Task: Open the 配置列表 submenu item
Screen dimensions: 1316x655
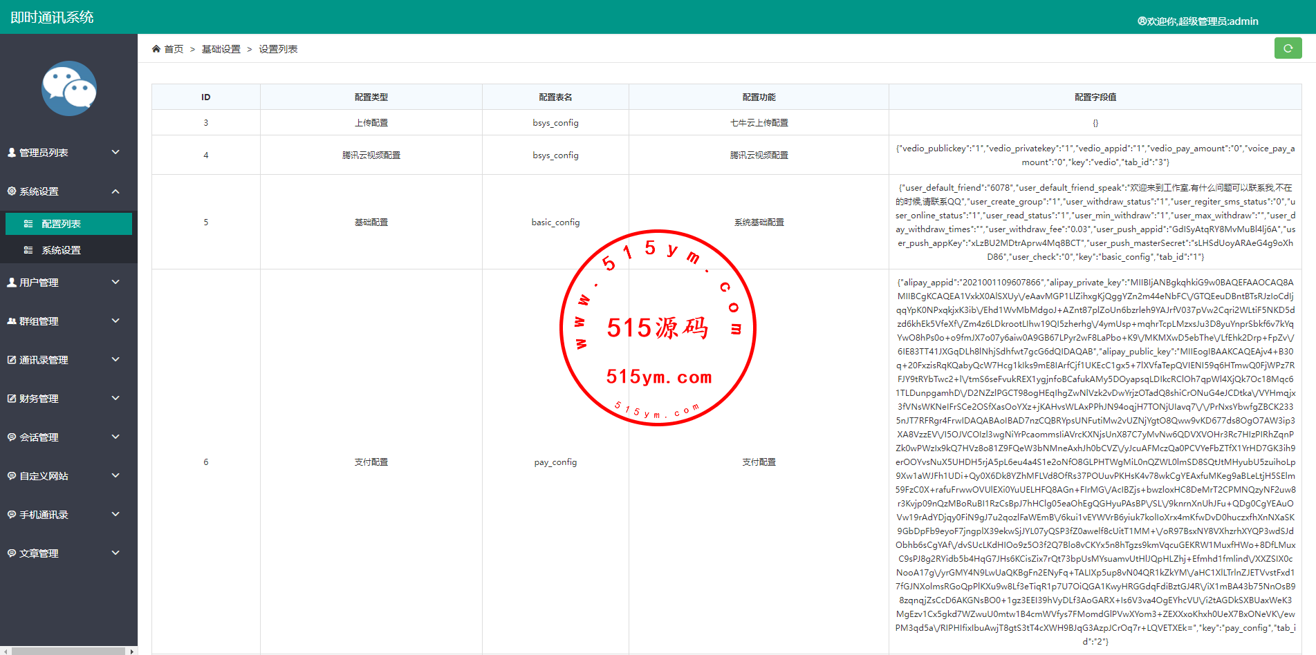Action: pos(61,224)
